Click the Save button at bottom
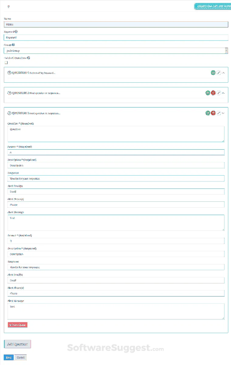This screenshot has width=231, height=365. (8, 357)
